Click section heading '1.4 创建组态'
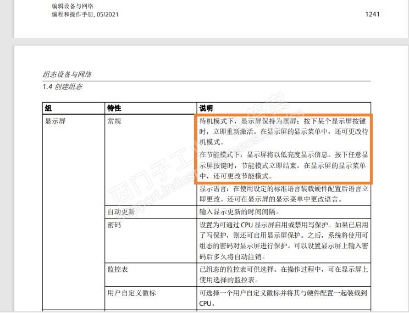The width and height of the screenshot is (409, 313). 63,87
